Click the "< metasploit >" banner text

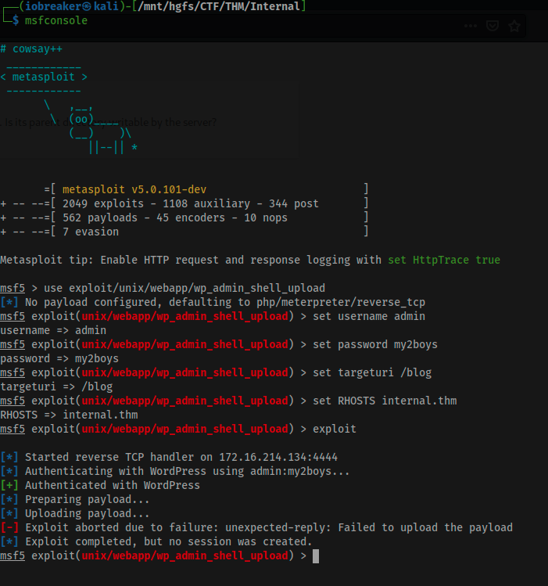coord(44,77)
